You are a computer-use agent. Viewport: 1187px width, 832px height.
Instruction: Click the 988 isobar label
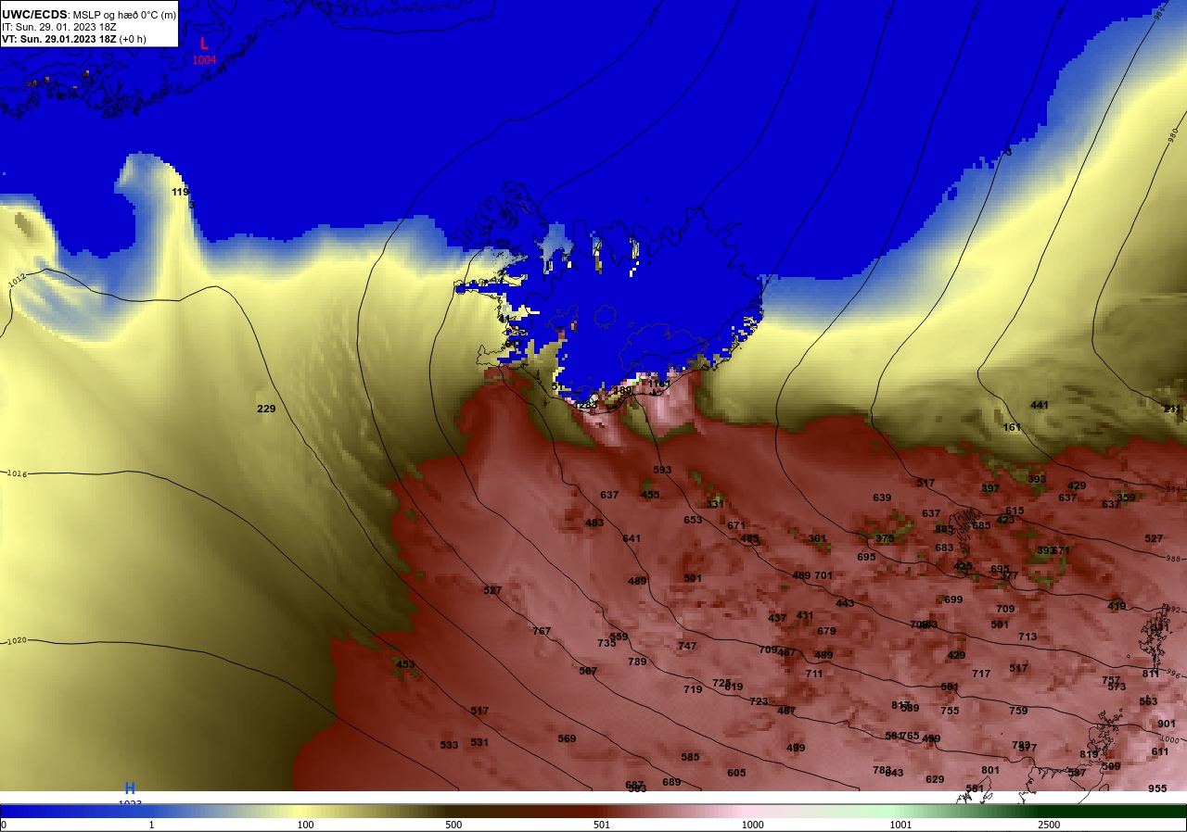(1174, 559)
